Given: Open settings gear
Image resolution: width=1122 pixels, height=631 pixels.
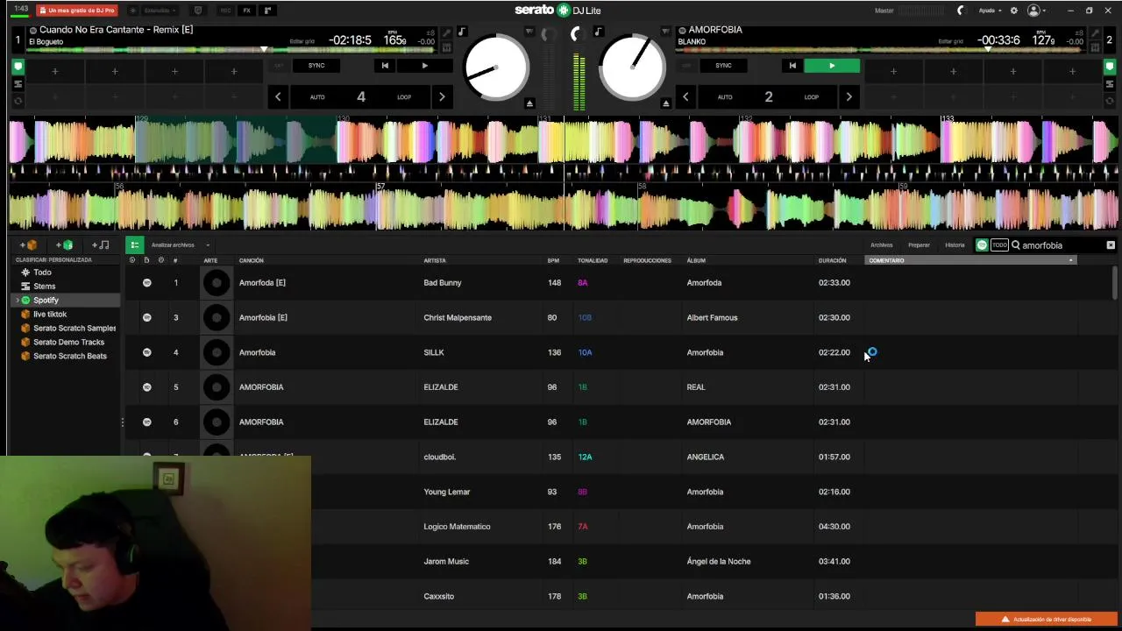Looking at the screenshot, I should (x=1014, y=11).
